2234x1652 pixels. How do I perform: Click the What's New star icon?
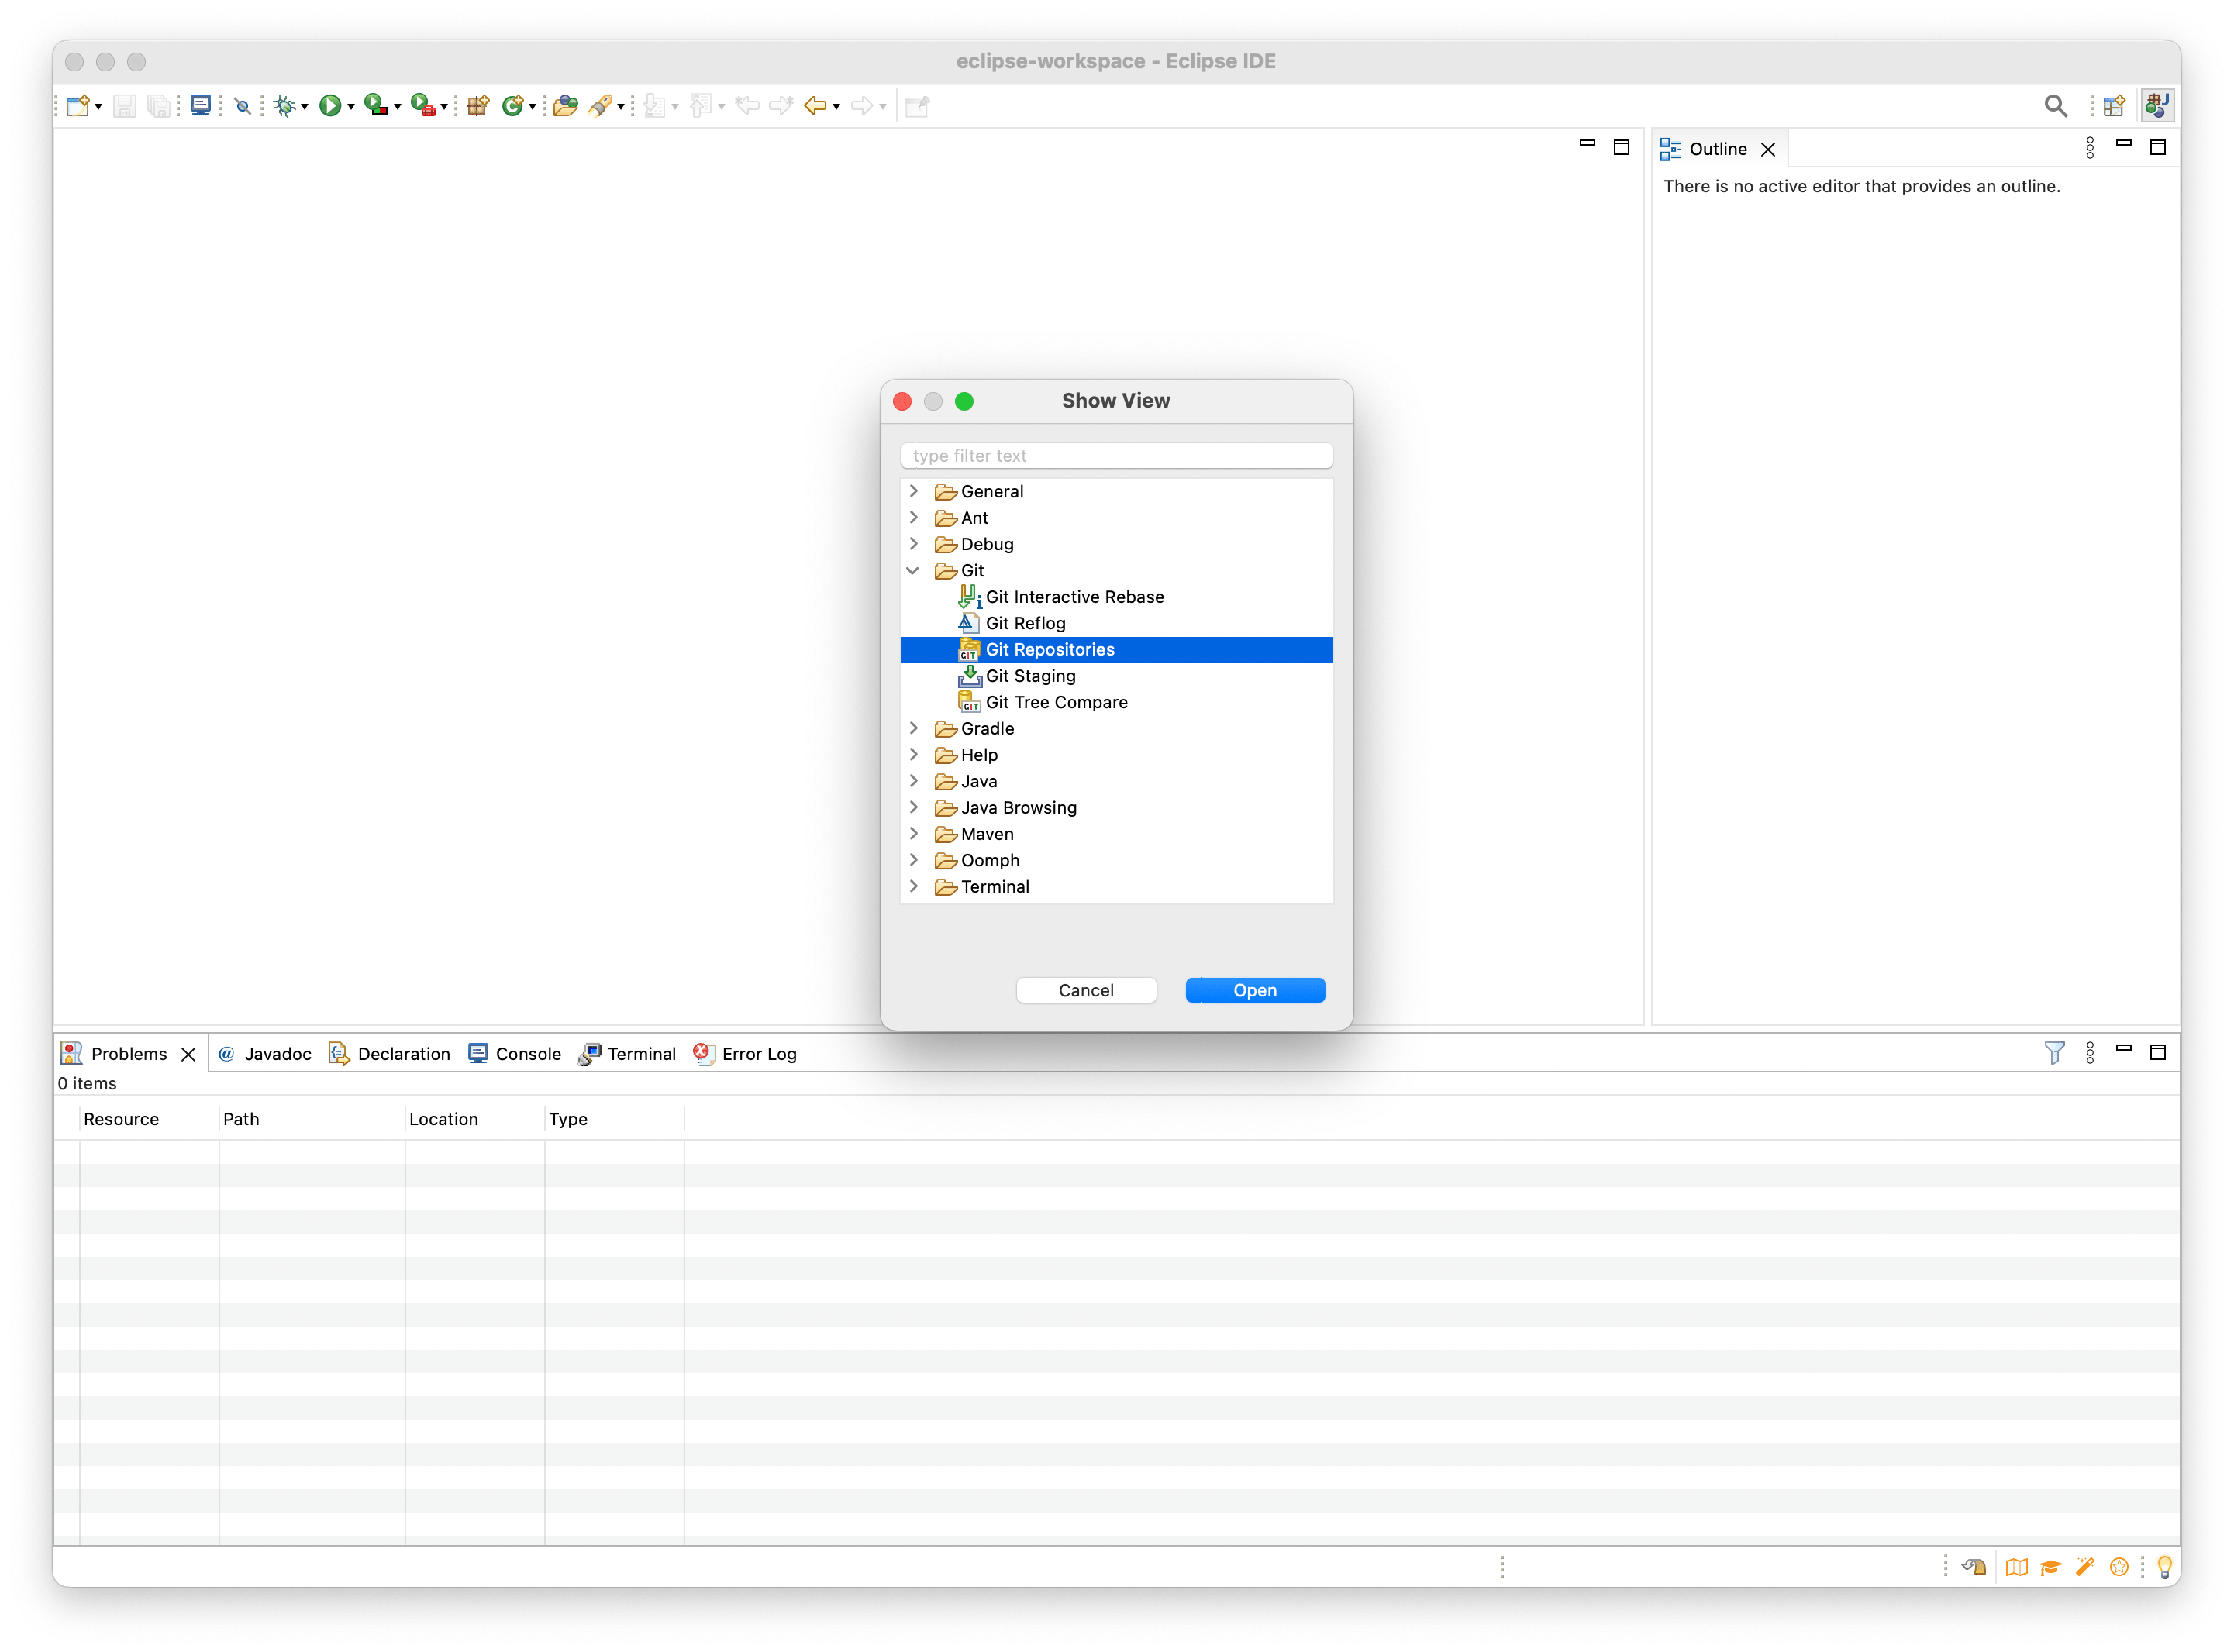(x=2118, y=1567)
